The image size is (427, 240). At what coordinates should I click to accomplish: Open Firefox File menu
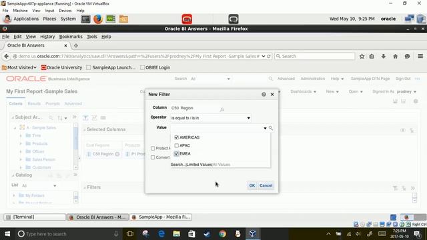6,37
